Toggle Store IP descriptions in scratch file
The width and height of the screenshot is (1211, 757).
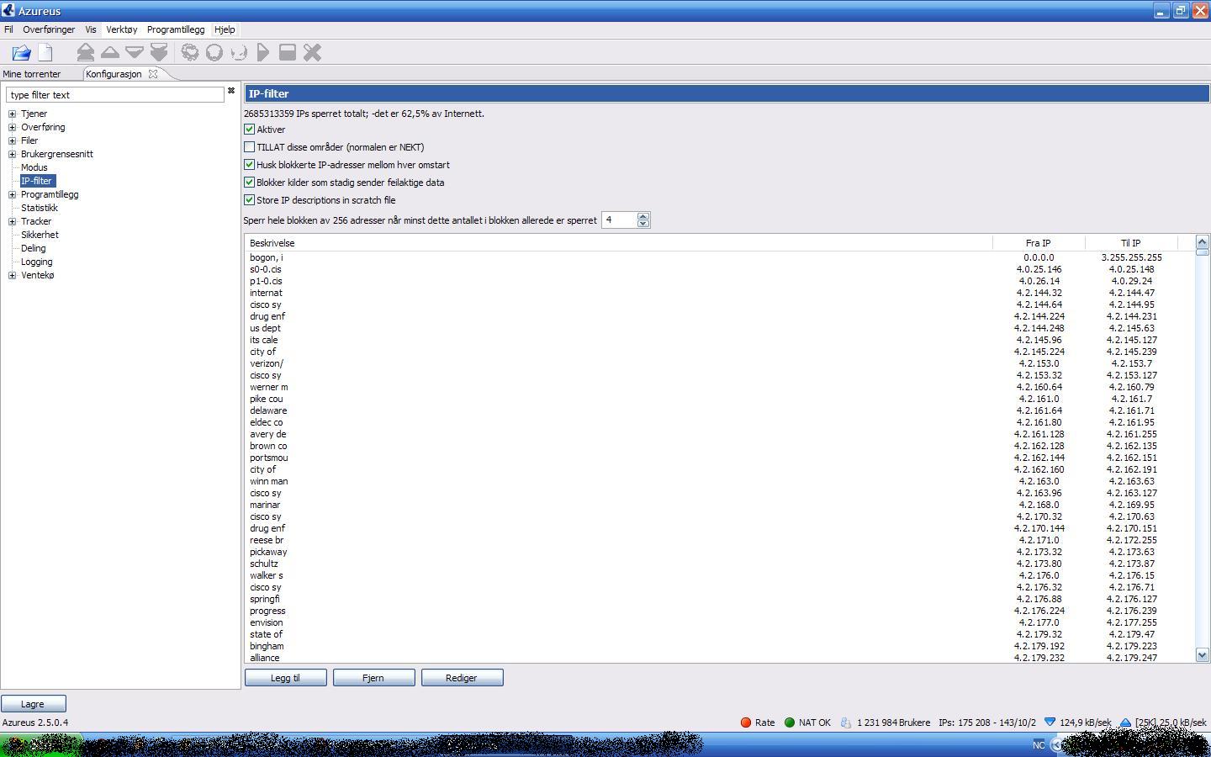click(249, 200)
